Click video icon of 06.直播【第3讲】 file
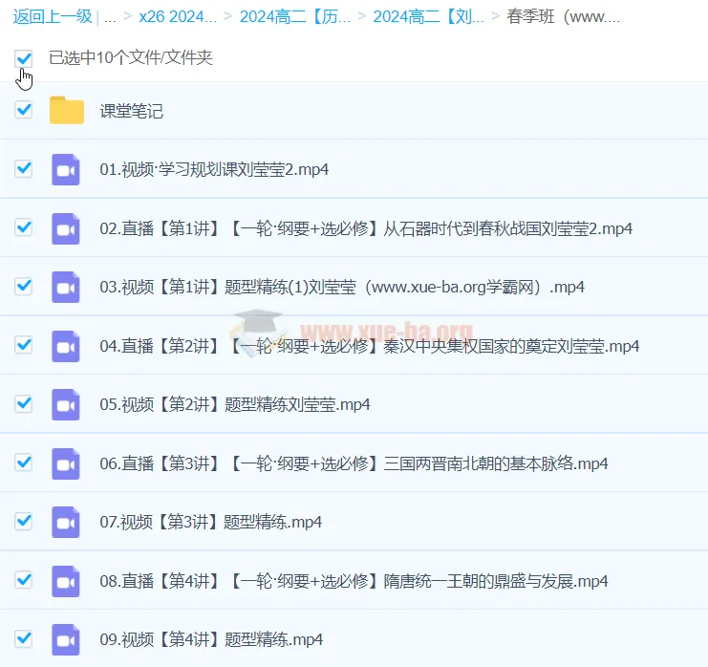This screenshot has height=667, width=708. 66,463
